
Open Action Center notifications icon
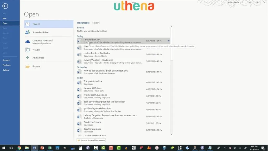point(263,148)
